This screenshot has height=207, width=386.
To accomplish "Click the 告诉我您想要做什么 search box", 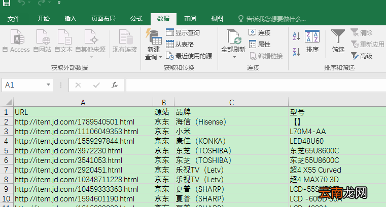I will (272, 19).
